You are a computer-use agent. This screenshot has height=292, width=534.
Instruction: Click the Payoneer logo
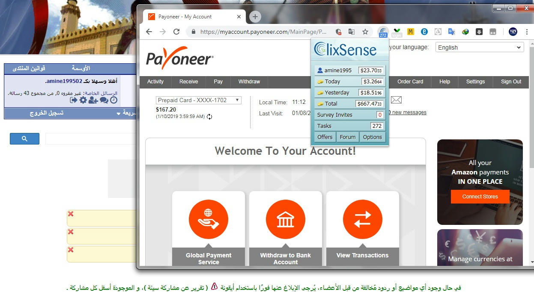179,58
